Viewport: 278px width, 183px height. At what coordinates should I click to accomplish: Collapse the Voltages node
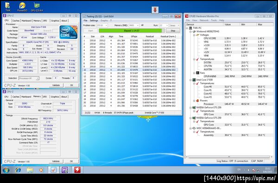194,35
